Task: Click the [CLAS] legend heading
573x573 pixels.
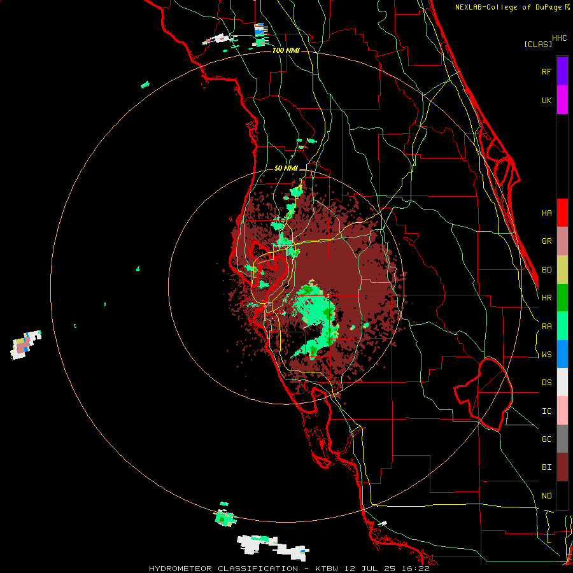Action: click(x=538, y=44)
